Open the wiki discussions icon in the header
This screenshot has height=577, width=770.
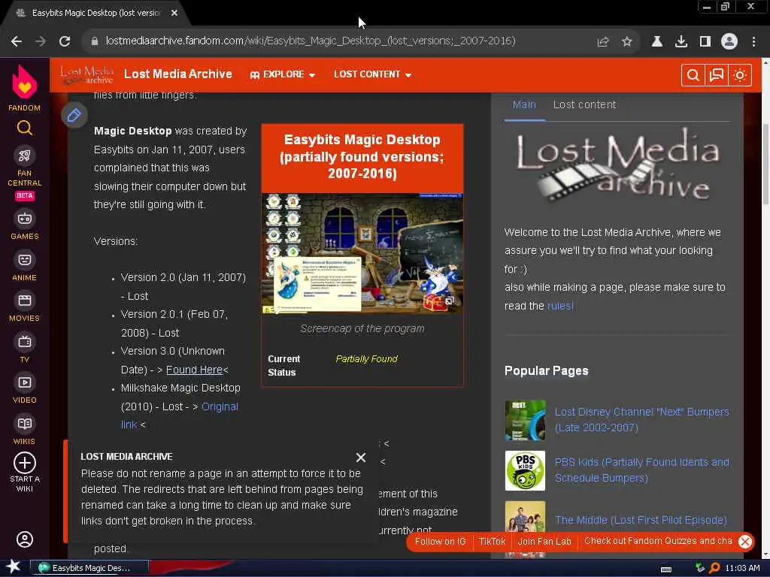tap(717, 75)
